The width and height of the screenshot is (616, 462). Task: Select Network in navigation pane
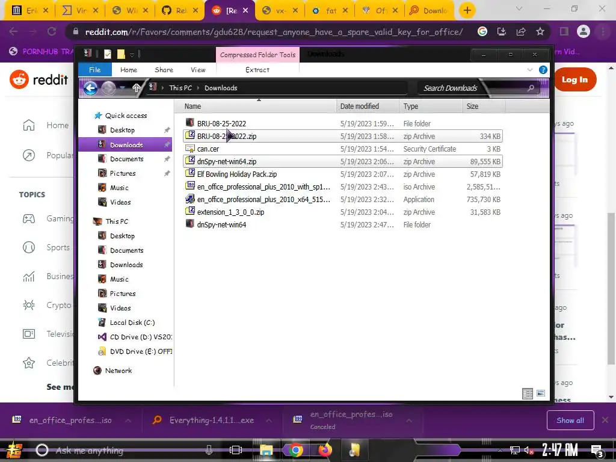click(x=119, y=371)
